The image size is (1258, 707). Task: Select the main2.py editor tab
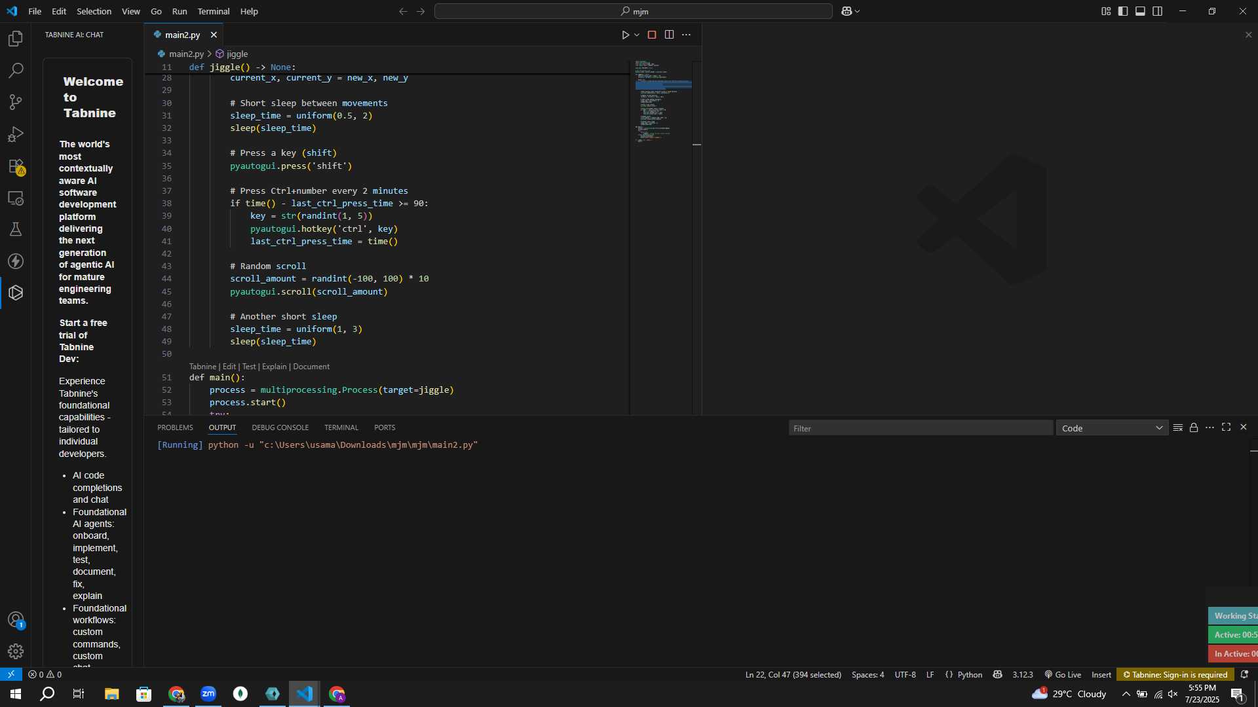[182, 35]
